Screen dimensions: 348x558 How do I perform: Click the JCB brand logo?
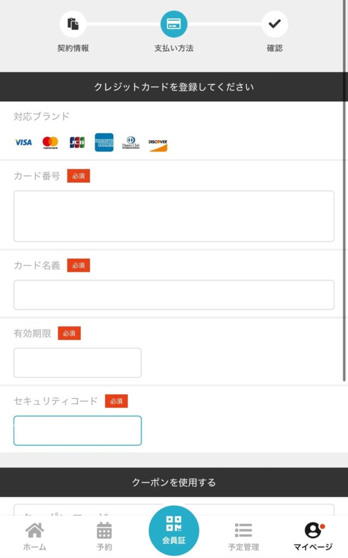click(x=77, y=142)
